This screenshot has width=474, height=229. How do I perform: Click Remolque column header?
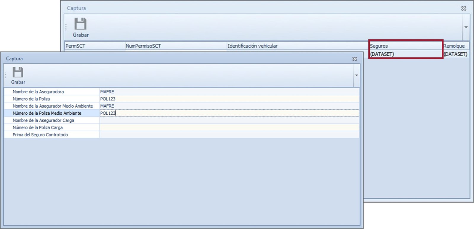[456, 46]
